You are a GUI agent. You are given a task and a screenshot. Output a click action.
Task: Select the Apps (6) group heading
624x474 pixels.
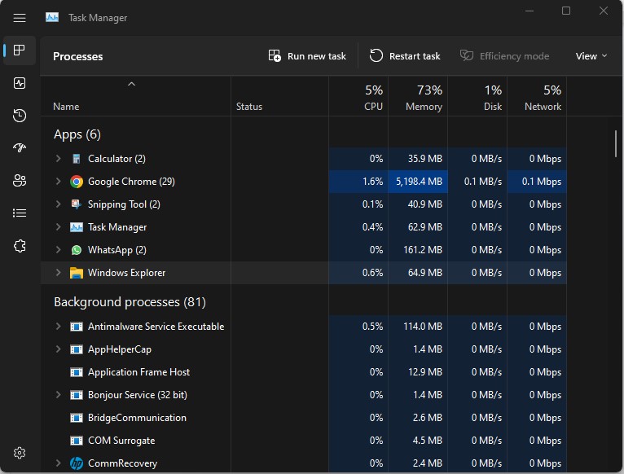click(x=77, y=134)
